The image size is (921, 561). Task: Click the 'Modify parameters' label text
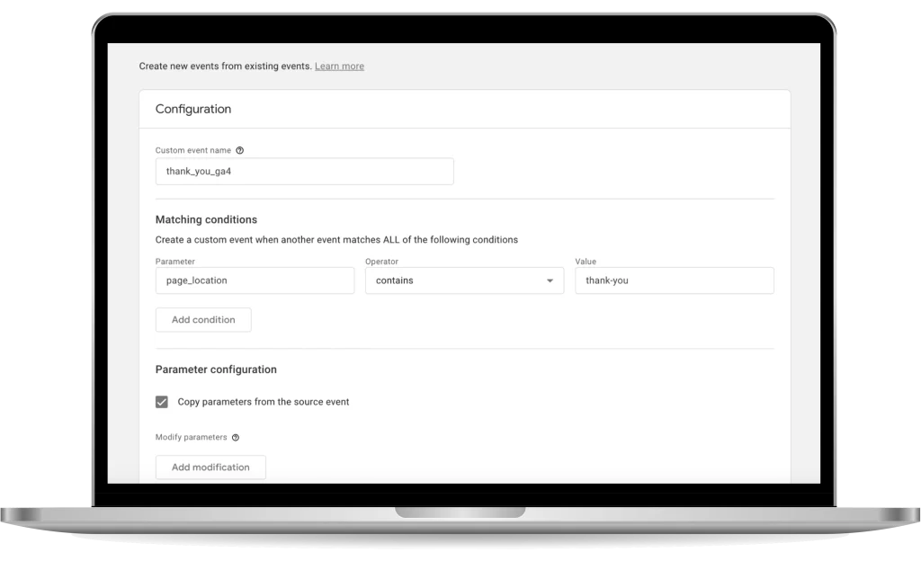(191, 437)
